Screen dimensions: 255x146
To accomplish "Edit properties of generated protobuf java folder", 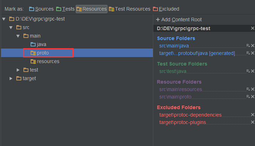I will click(248, 53).
